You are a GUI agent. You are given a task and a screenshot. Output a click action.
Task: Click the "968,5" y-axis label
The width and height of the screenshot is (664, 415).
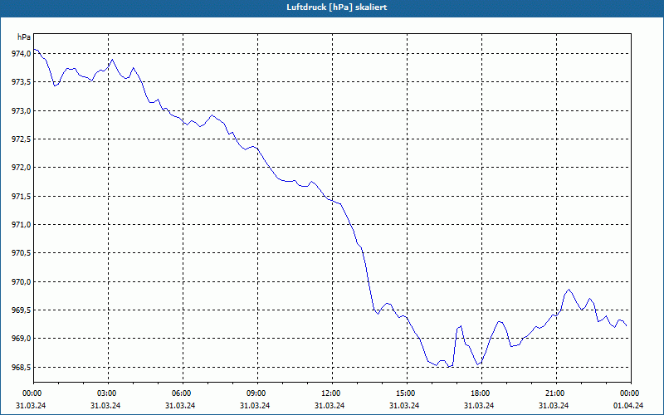[21, 368]
